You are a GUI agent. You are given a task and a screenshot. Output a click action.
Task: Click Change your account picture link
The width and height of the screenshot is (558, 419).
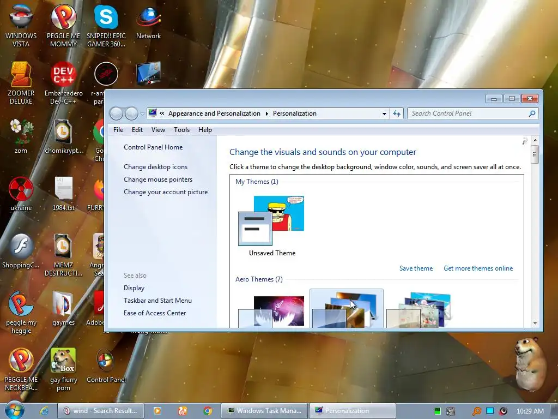[x=166, y=191]
